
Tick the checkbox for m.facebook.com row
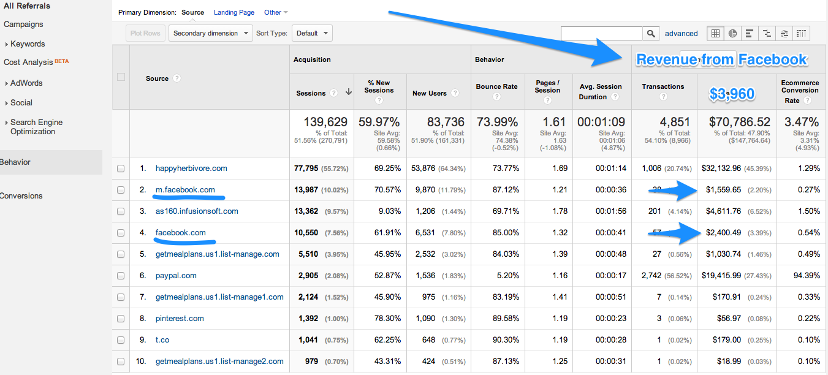pos(121,190)
